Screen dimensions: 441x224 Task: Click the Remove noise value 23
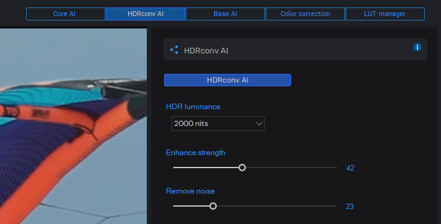(x=349, y=207)
